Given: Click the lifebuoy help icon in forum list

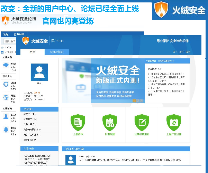Looking at the screenshot, I should (x=6, y=84).
